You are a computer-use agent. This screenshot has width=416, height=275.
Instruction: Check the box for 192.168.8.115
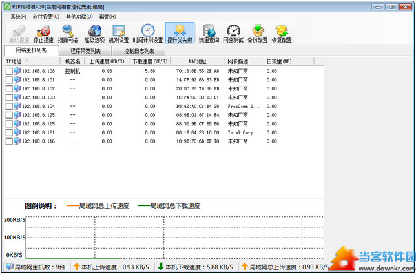pyautogui.click(x=9, y=123)
